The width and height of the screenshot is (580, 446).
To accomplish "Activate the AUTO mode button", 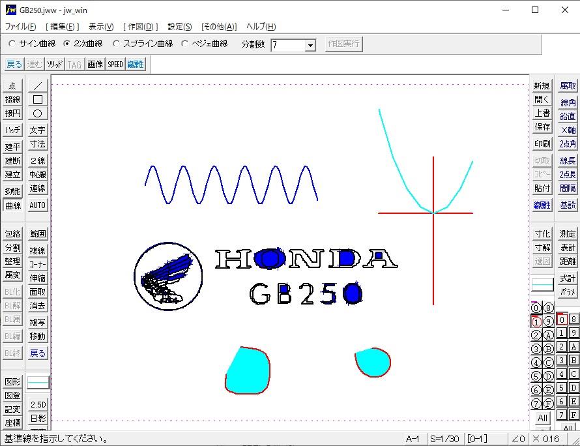I will (x=37, y=205).
